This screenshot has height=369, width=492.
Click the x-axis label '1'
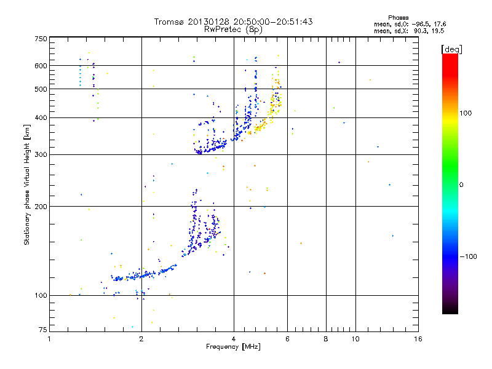tap(49, 339)
